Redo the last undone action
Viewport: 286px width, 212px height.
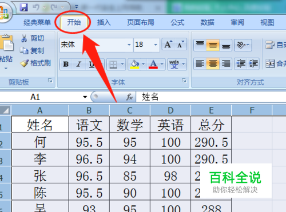pyautogui.click(x=54, y=7)
